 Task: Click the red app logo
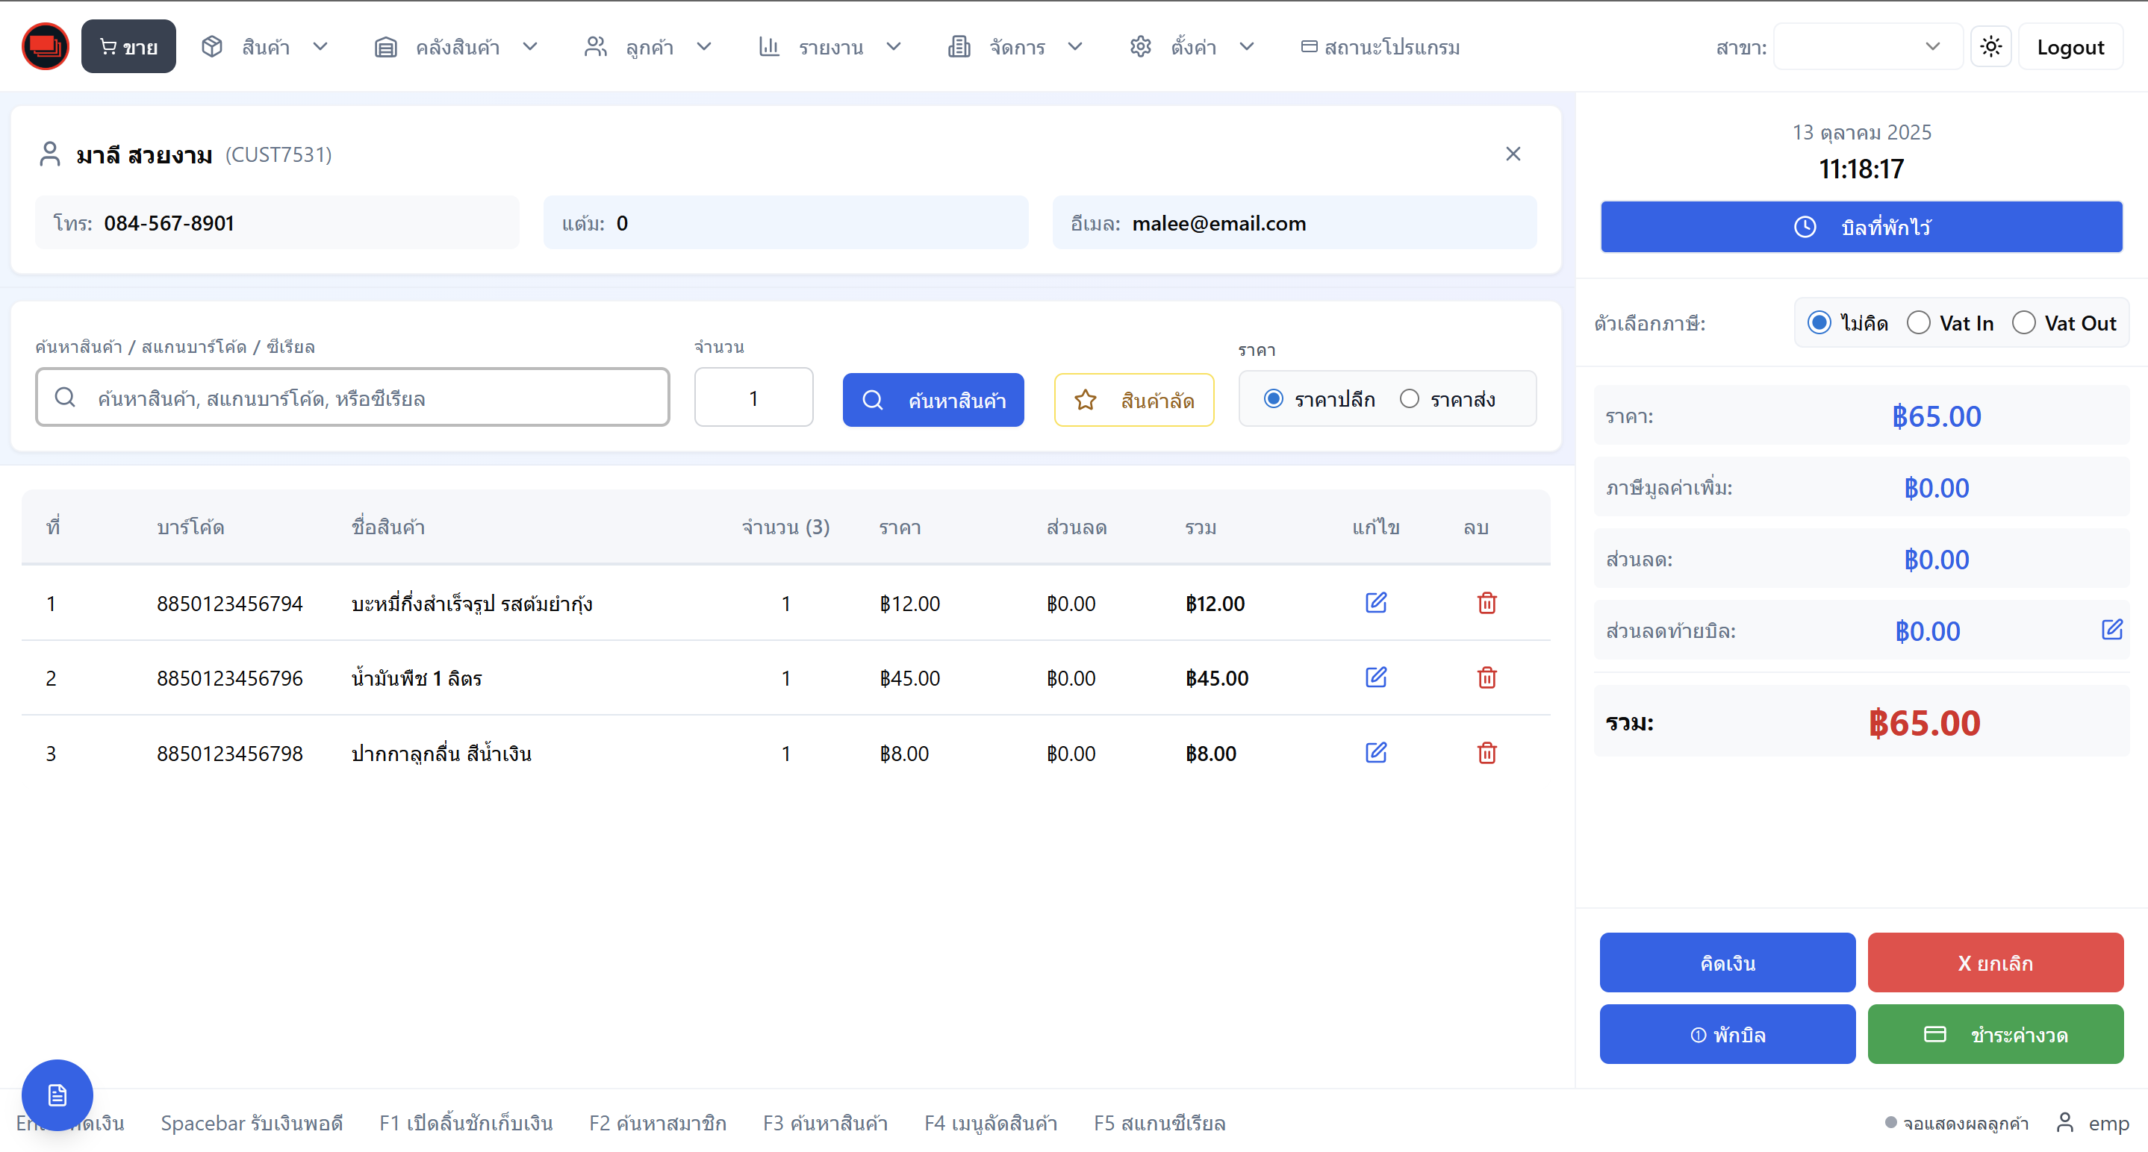pyautogui.click(x=45, y=47)
